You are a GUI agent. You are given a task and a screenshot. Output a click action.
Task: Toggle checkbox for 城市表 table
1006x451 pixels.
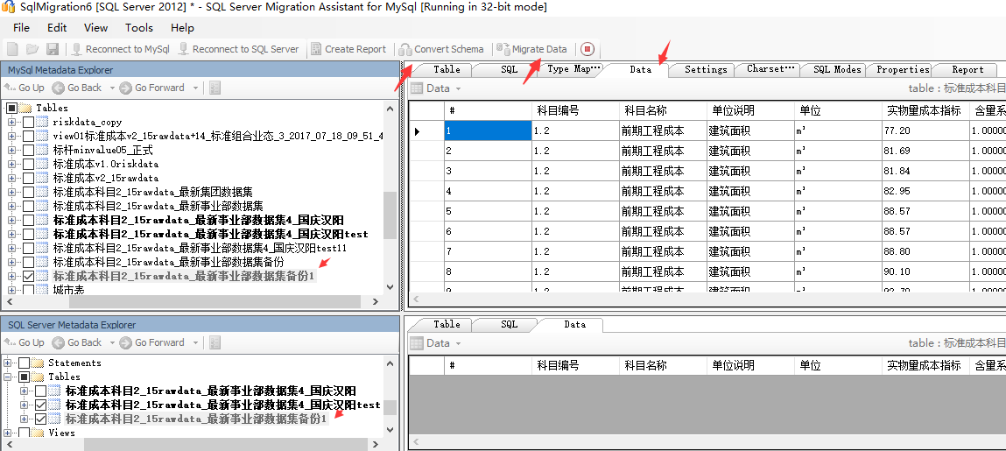[28, 291]
